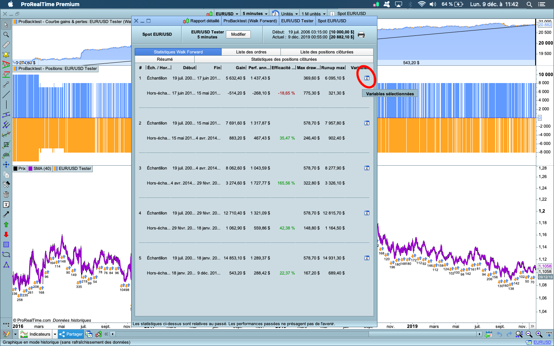Zoom out the chart with the minus magnifier
The height and width of the screenshot is (346, 554).
pos(529,334)
